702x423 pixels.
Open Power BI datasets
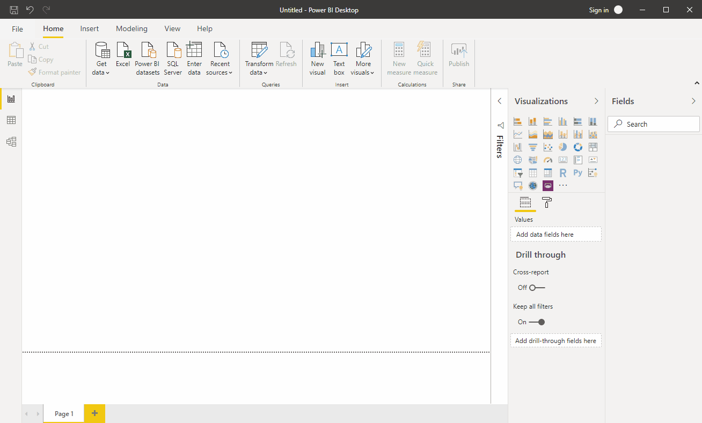pyautogui.click(x=147, y=59)
